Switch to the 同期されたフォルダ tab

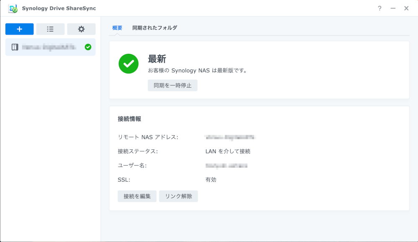[155, 28]
